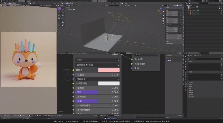The width and height of the screenshot is (223, 123).
Task: Switch viewport to material preview shading
Action: pos(179,6)
